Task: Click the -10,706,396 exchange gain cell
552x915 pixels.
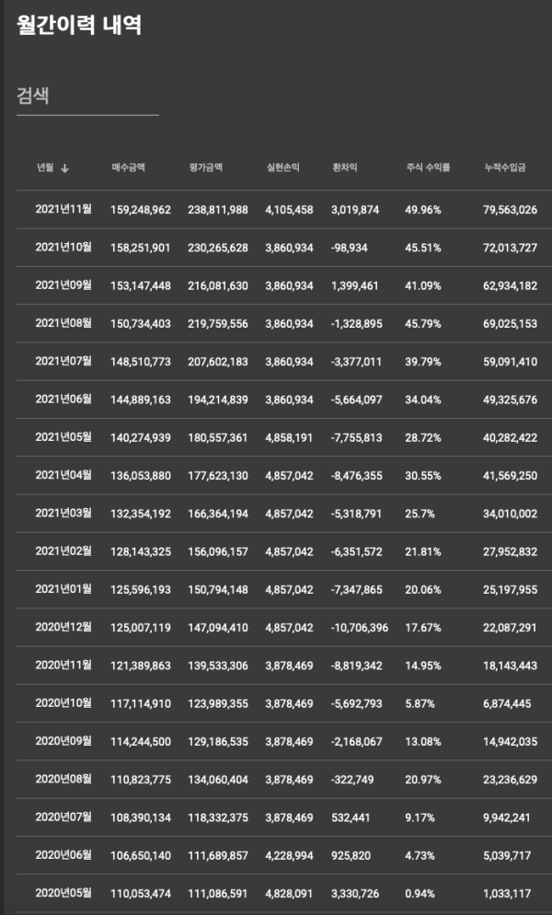Action: pos(360,628)
